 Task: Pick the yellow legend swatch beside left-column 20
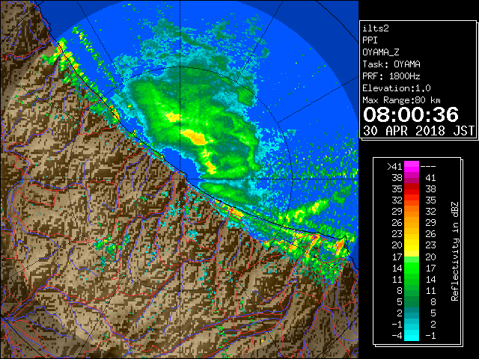point(412,245)
